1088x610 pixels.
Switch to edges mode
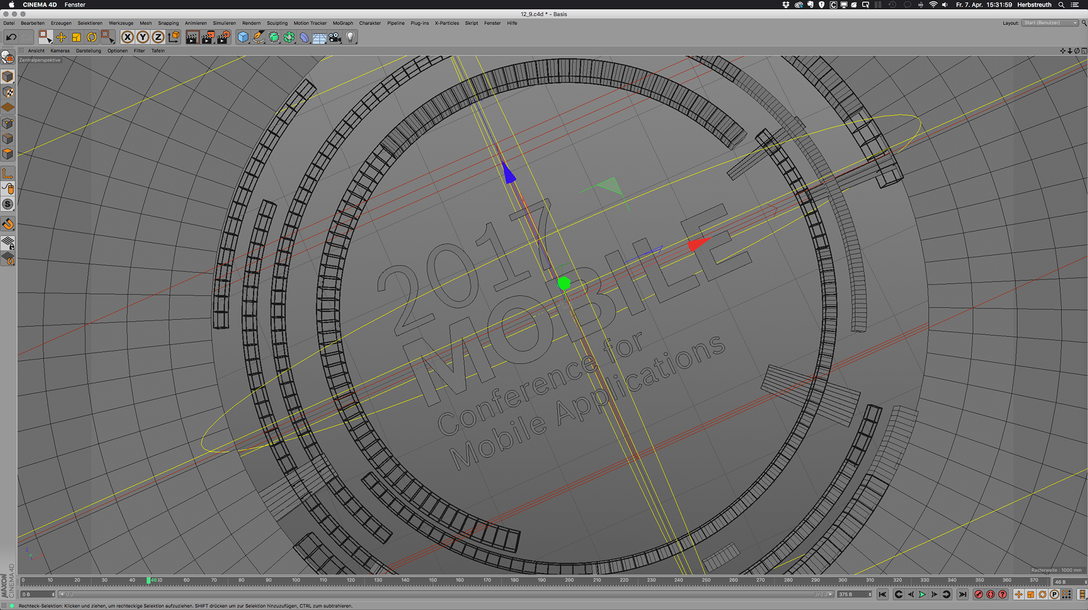click(8, 138)
